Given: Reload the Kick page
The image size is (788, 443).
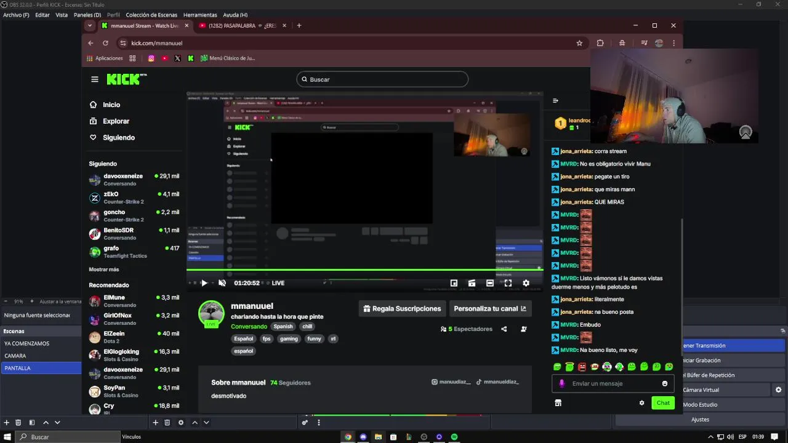Looking at the screenshot, I should point(105,43).
